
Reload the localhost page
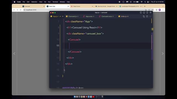click(20, 10)
